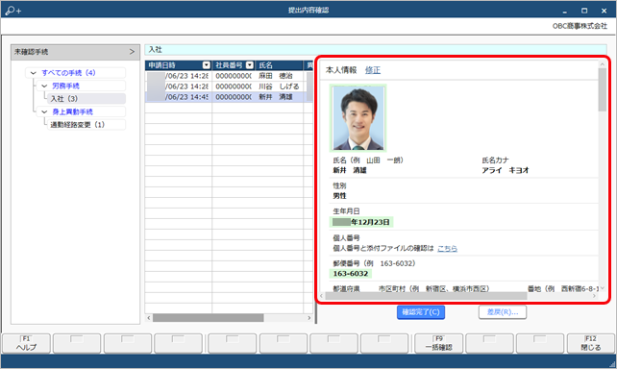Select 入社 (3) tree item
The image size is (617, 369).
tap(86, 98)
